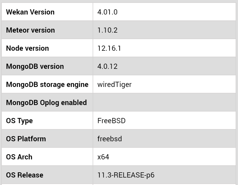Click the "Node version" label

pos(27,48)
